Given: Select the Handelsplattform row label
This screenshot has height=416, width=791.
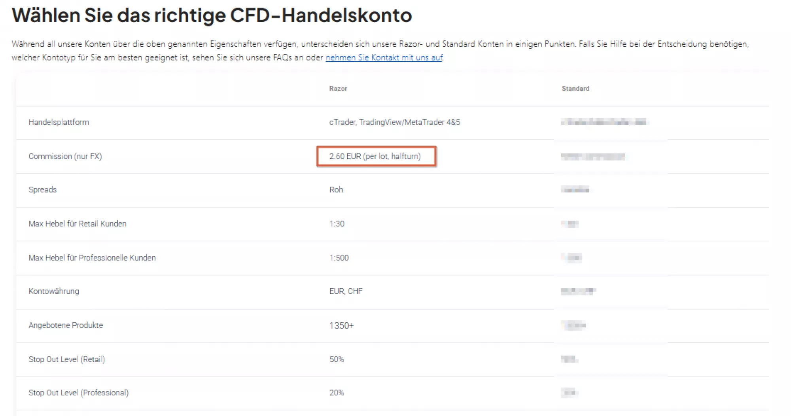Looking at the screenshot, I should (x=59, y=123).
